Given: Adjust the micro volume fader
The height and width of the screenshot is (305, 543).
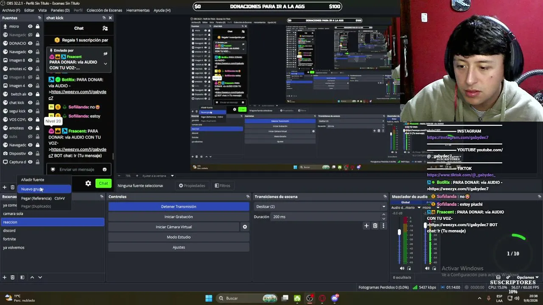Looking at the screenshot, I should click(425, 226).
